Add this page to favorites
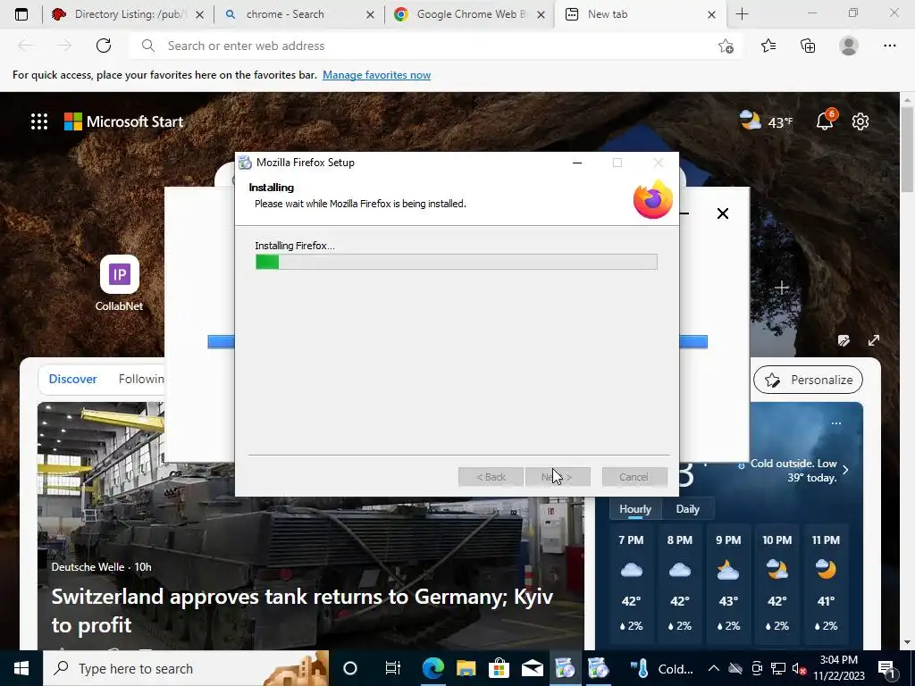 pyautogui.click(x=726, y=46)
